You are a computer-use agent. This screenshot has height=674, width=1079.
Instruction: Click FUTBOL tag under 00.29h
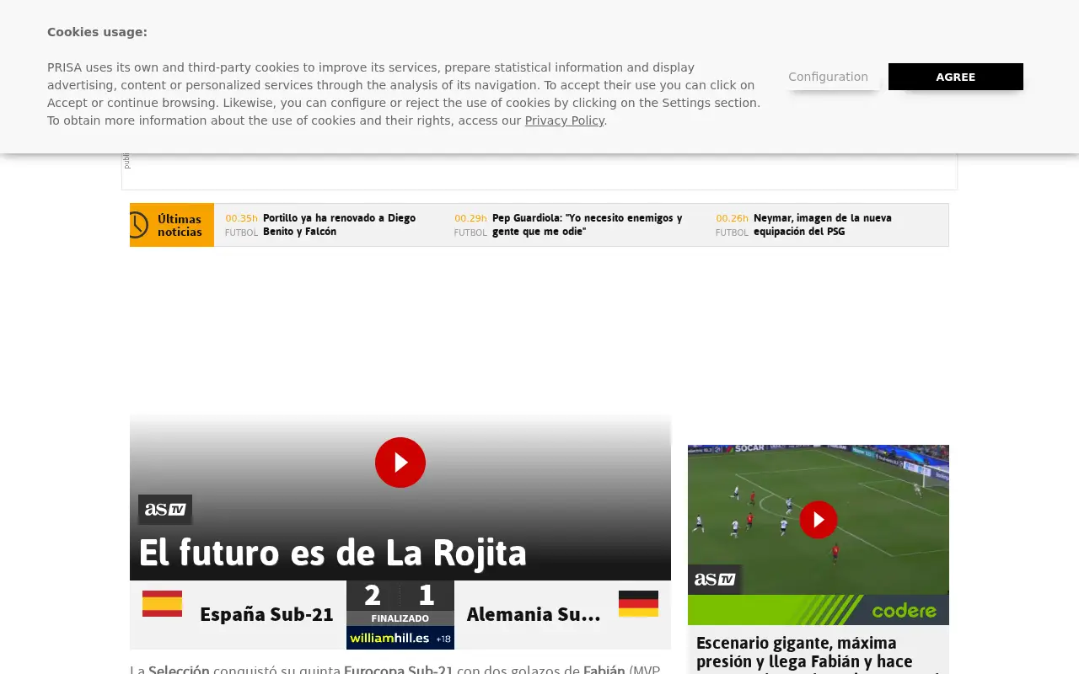pos(470,233)
